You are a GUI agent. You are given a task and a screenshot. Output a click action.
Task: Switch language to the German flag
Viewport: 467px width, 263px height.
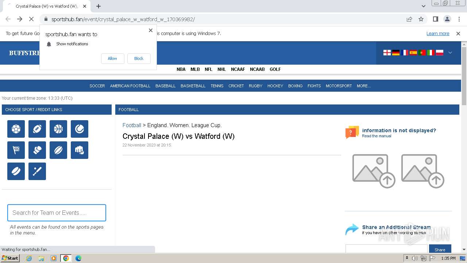pos(396,53)
